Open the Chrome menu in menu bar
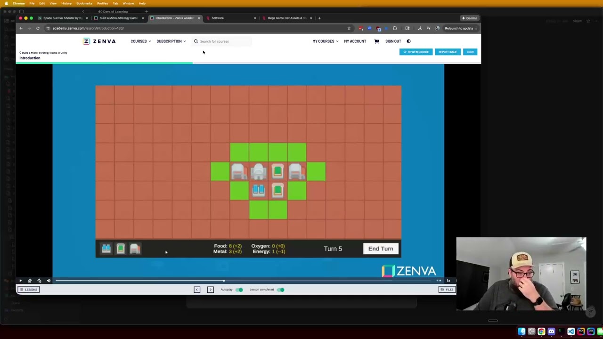The height and width of the screenshot is (339, 603). pyautogui.click(x=19, y=3)
